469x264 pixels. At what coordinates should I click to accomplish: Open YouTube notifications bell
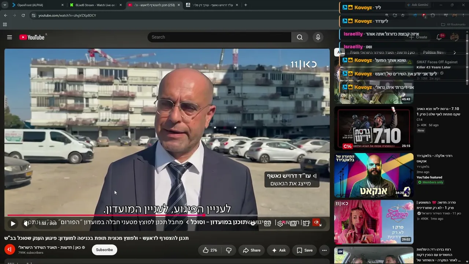pos(439,37)
